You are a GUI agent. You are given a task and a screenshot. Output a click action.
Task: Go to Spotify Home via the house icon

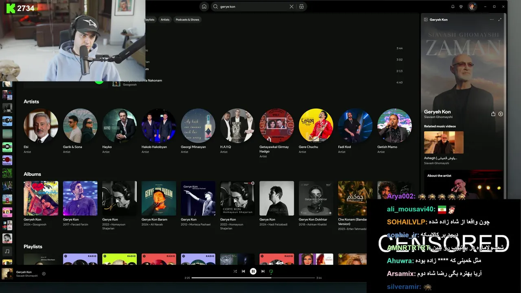click(x=204, y=7)
